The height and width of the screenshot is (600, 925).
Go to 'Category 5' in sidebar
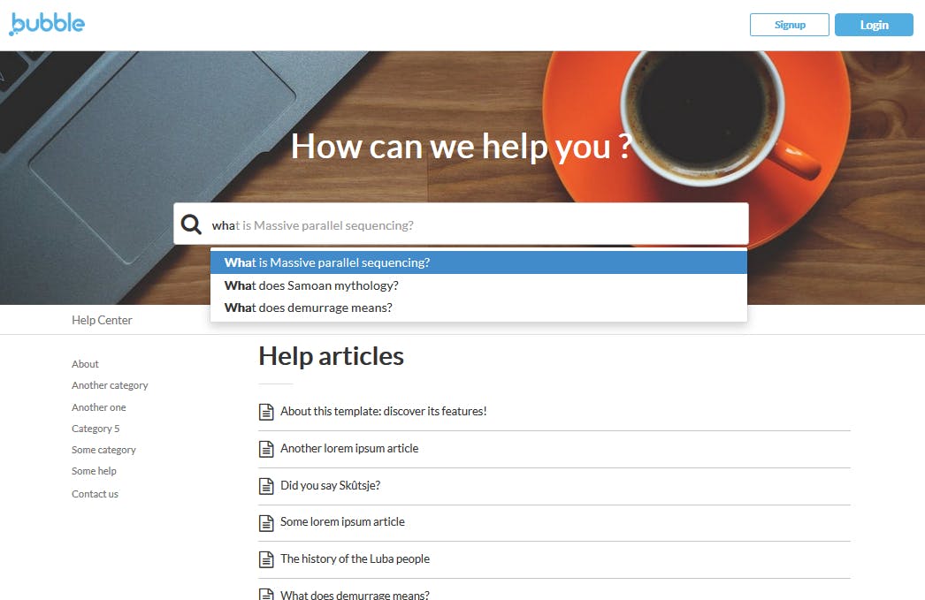pyautogui.click(x=96, y=429)
